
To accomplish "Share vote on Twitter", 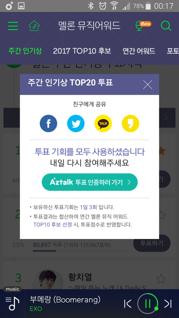I will tap(76, 123).
